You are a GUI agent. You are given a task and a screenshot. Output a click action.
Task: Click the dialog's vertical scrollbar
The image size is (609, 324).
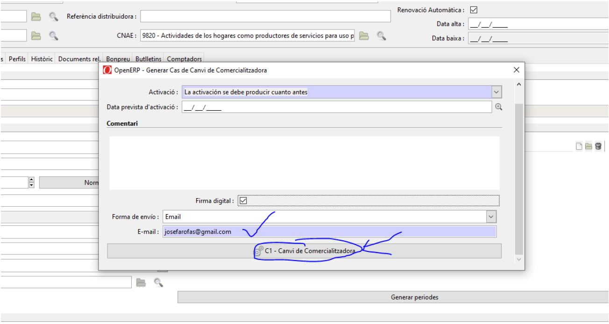[518, 178]
